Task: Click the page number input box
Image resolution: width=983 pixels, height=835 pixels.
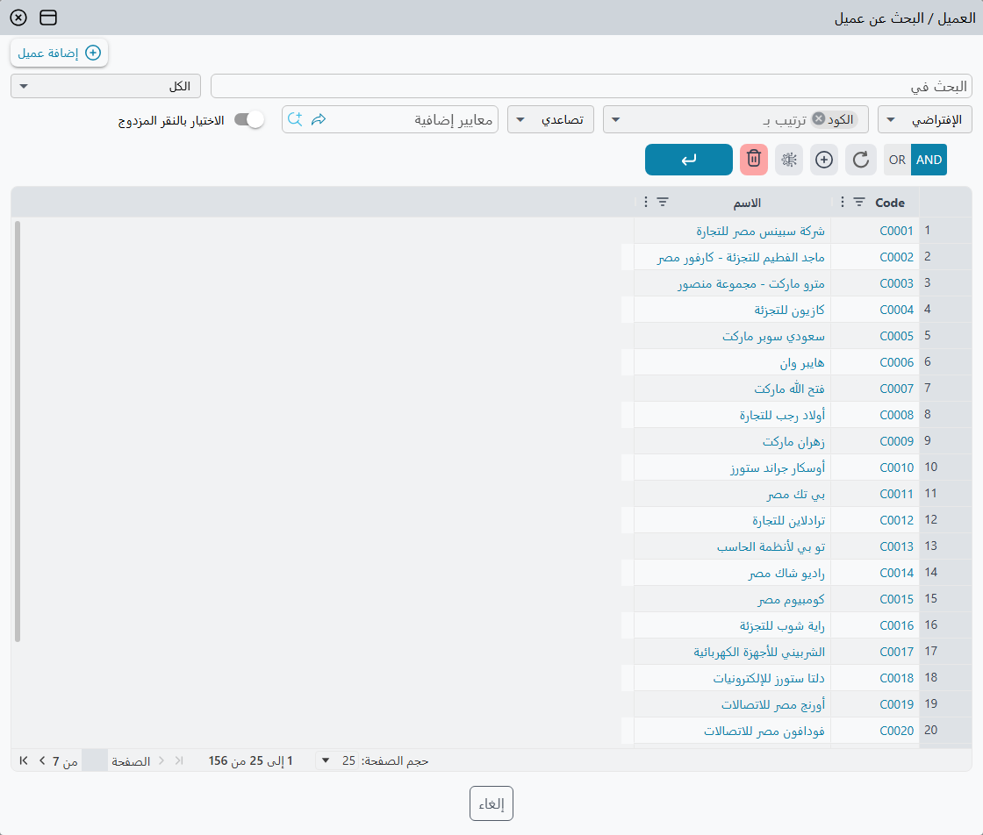Action: click(95, 760)
